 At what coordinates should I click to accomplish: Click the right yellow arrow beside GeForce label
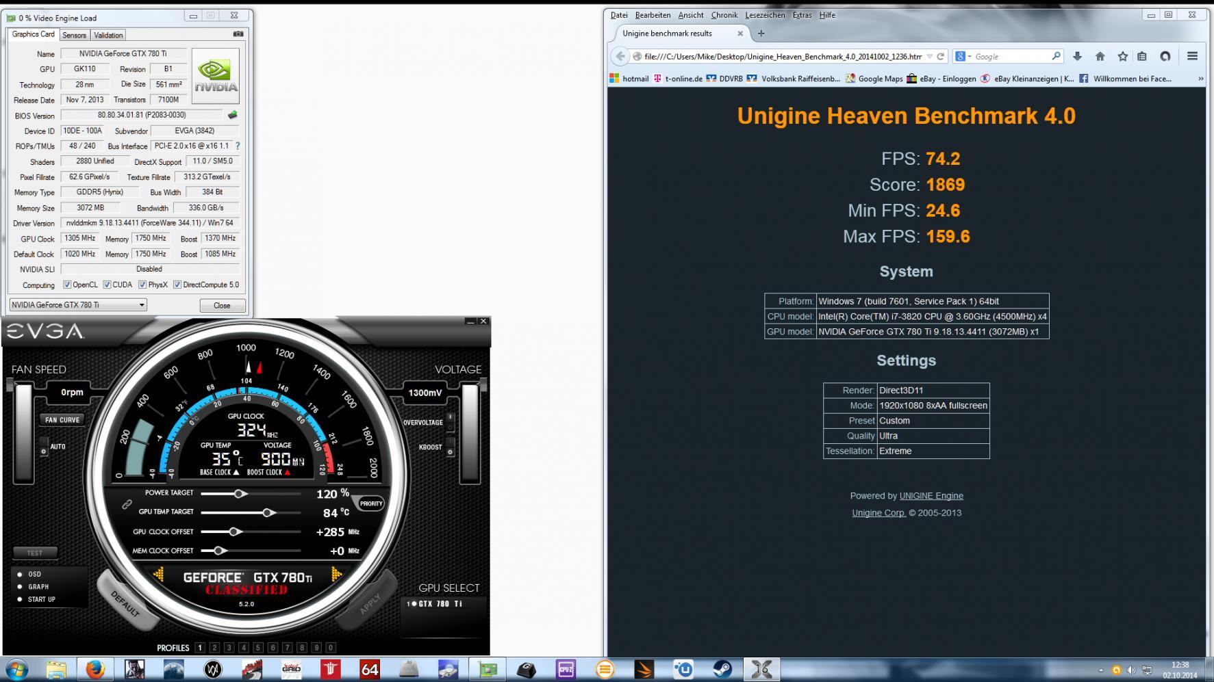(x=336, y=575)
